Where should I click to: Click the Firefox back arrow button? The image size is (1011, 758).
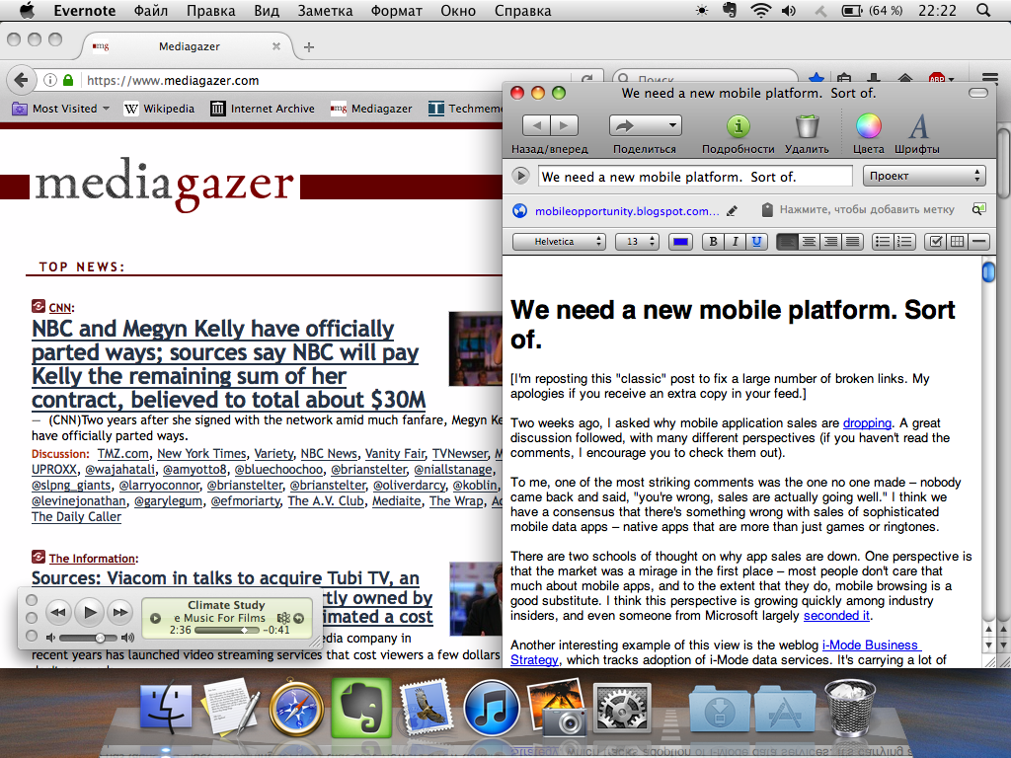[x=21, y=80]
